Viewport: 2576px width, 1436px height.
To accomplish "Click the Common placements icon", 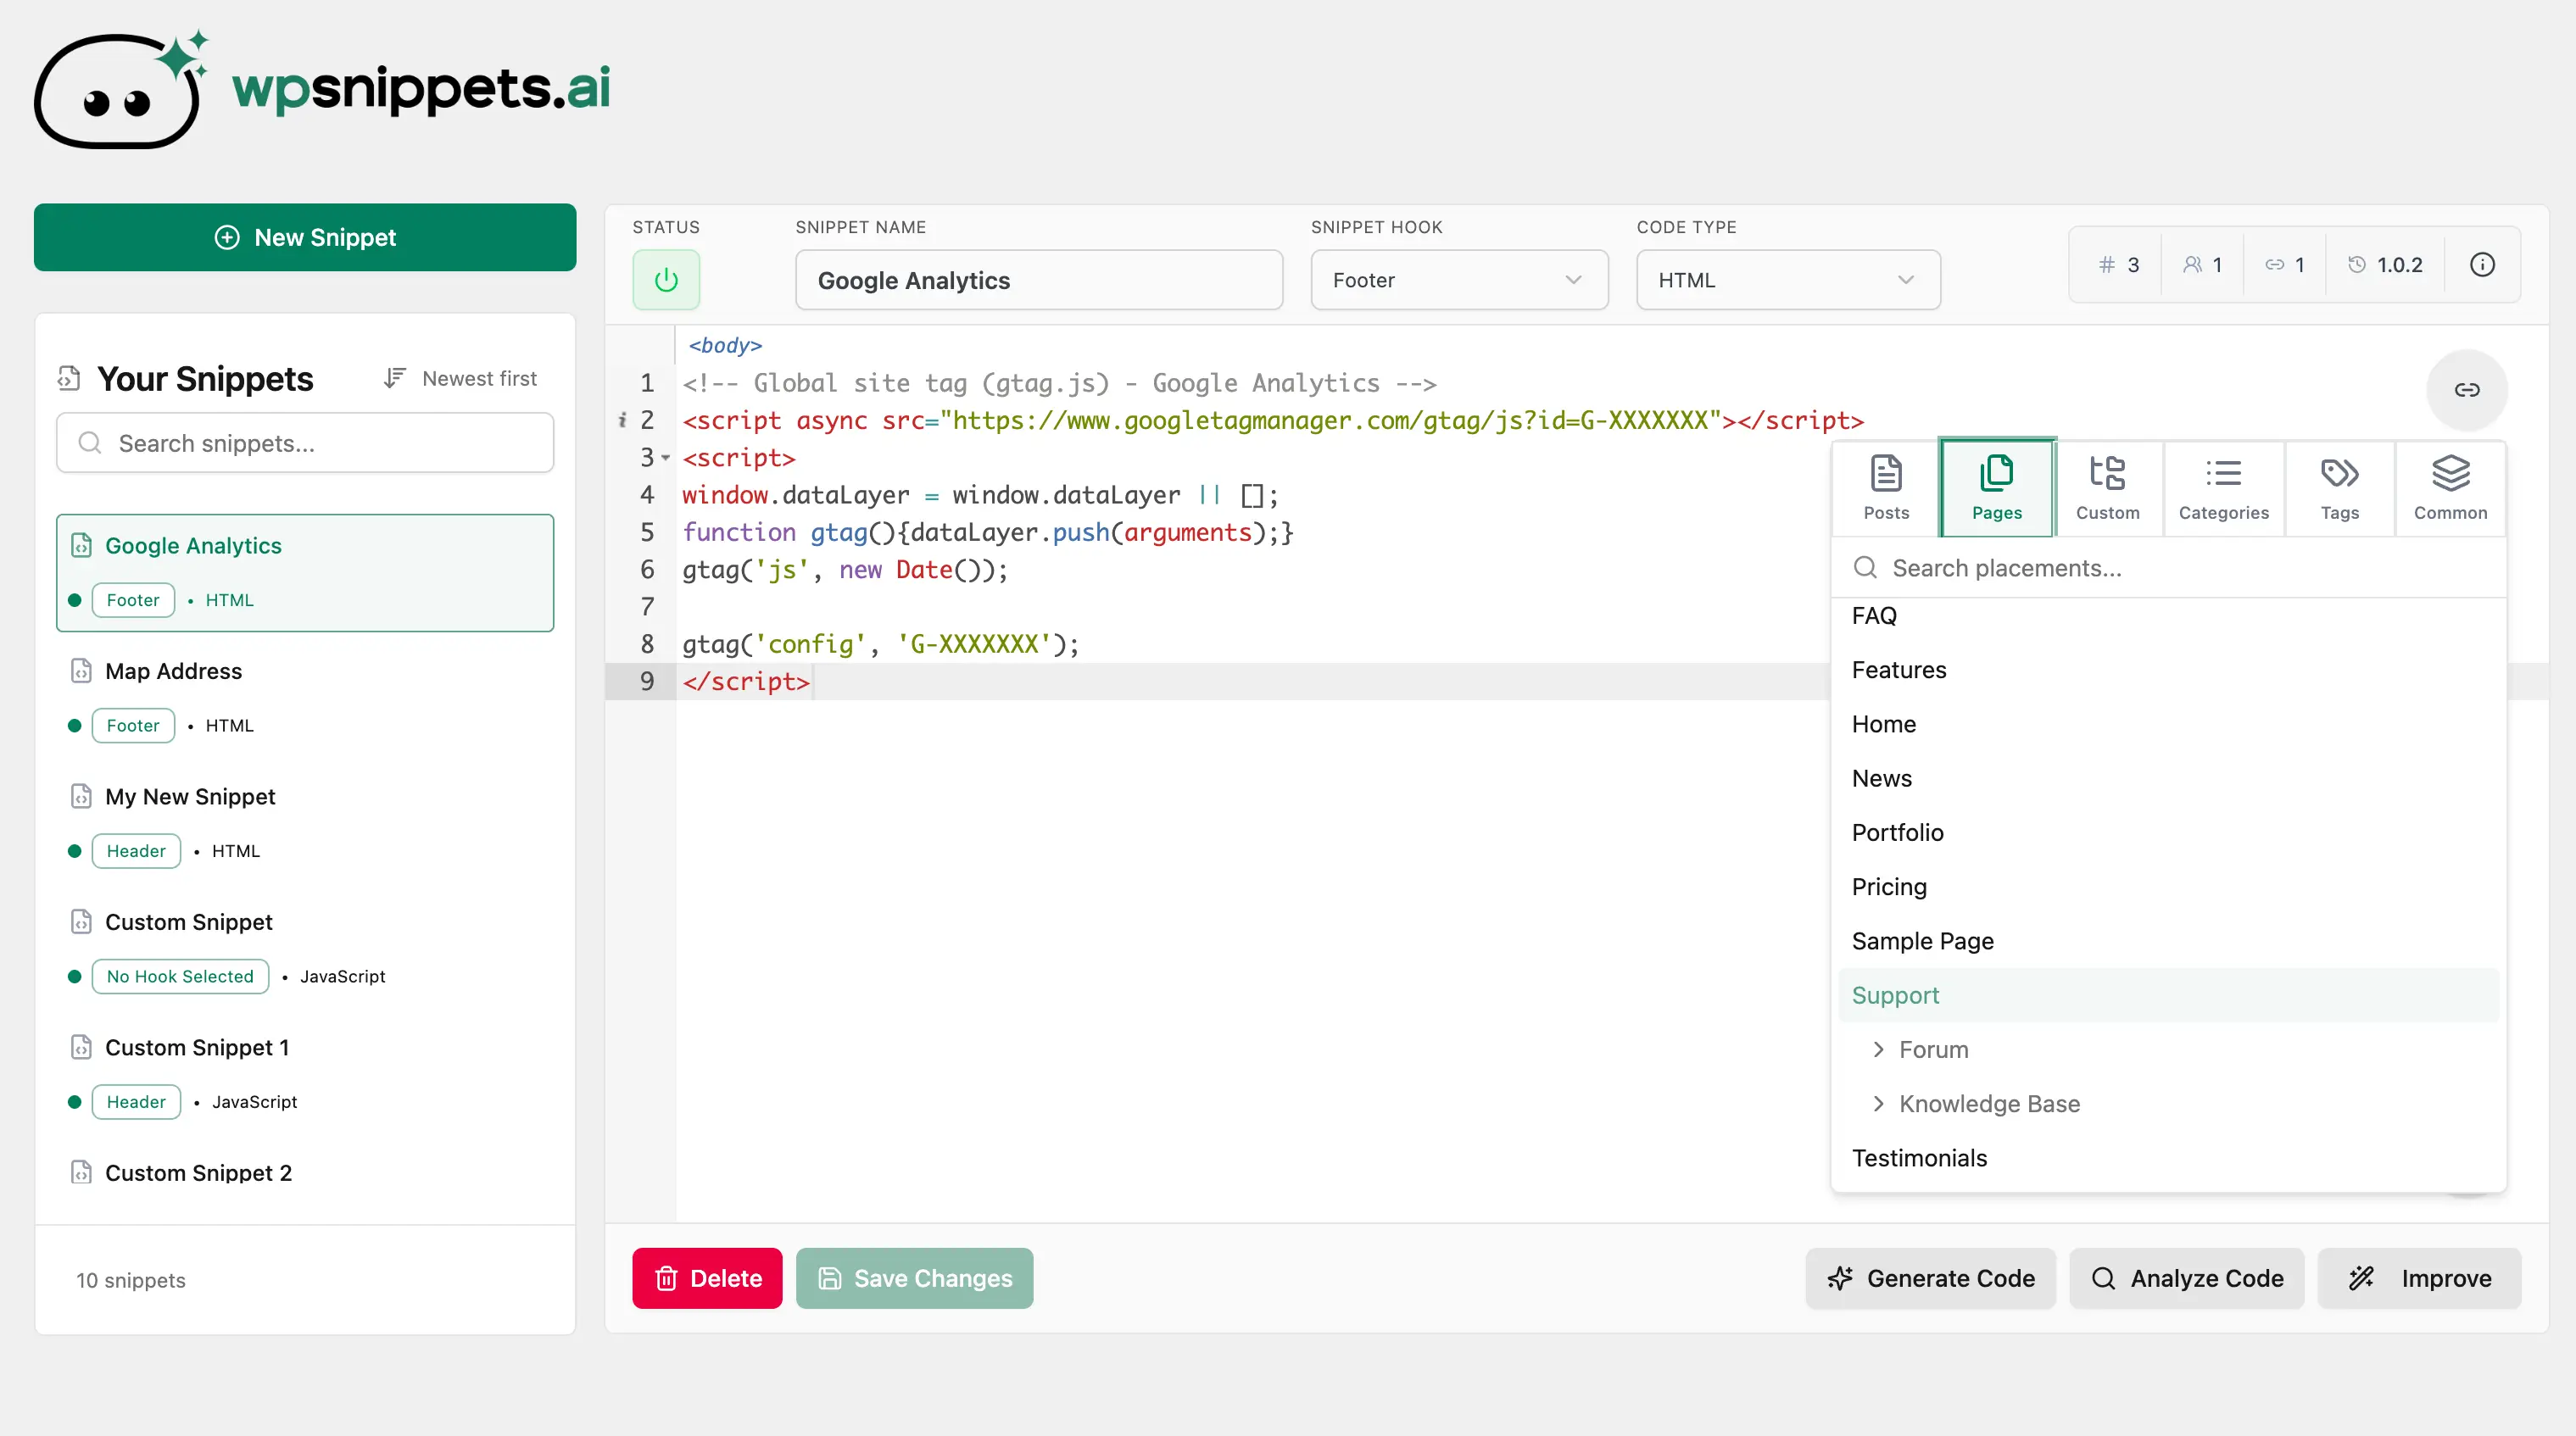I will point(2451,487).
